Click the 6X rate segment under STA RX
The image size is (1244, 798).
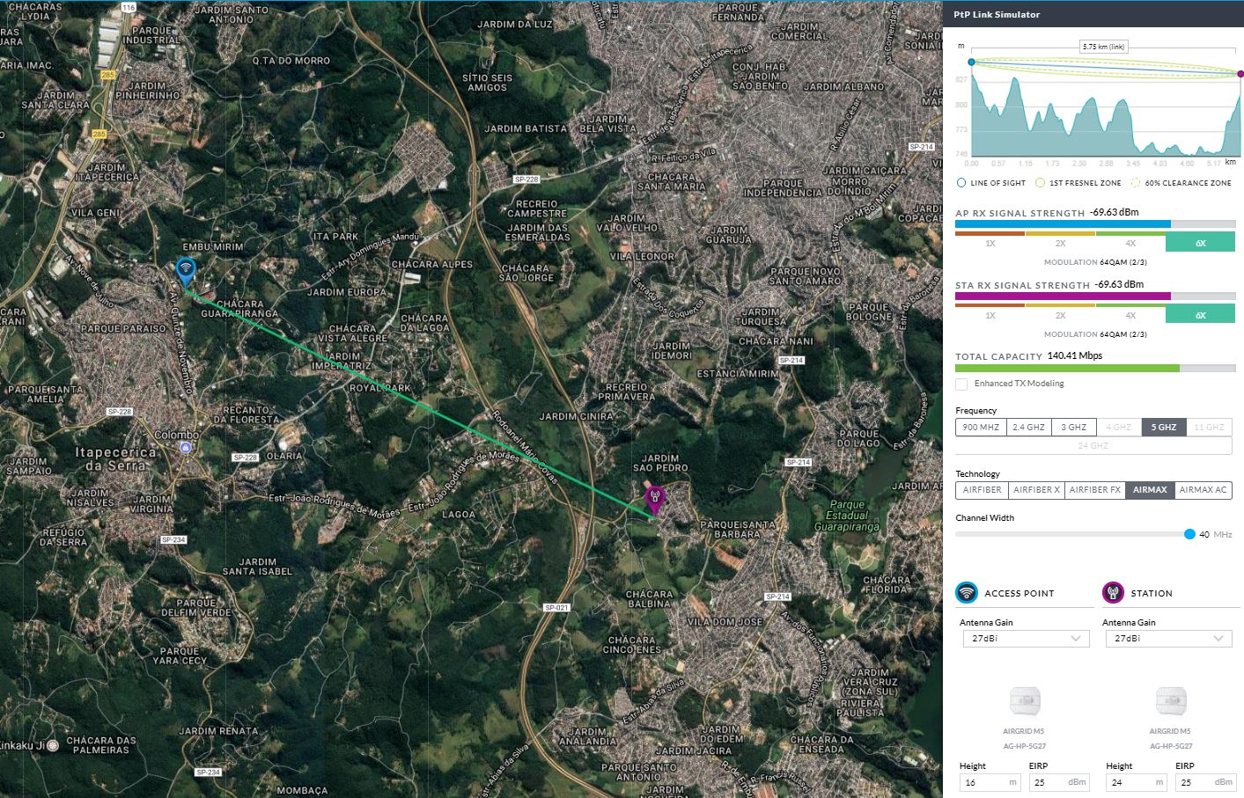click(x=1201, y=315)
